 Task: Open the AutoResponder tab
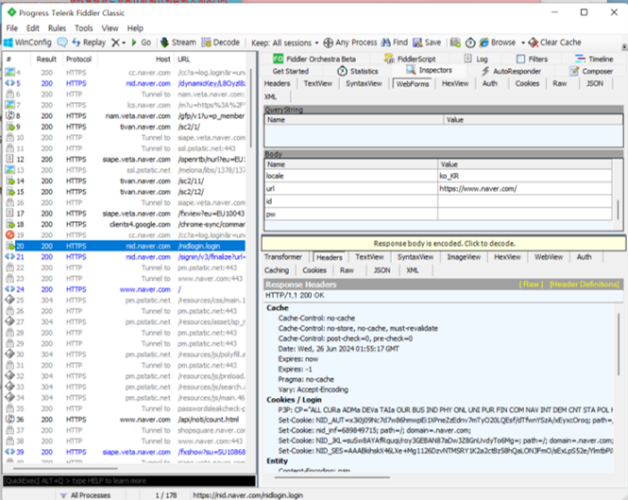pos(511,72)
